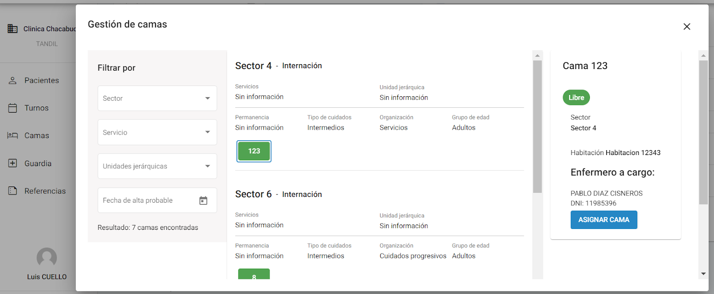Image resolution: width=714 pixels, height=294 pixels.
Task: Open the Servicio filter dropdown
Action: [158, 132]
